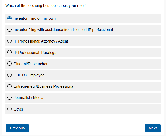Click 'Inventor filing with assistance' label text
This screenshot has width=166, height=136.
coord(63,30)
